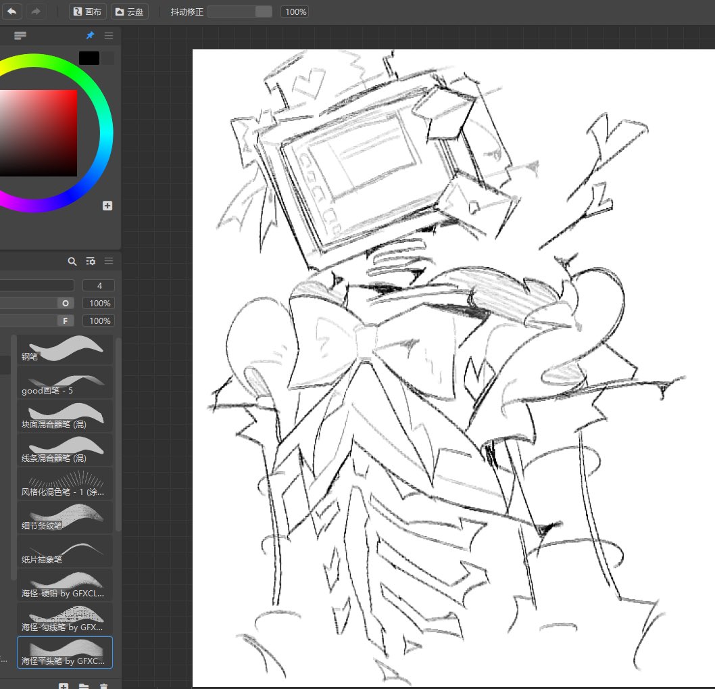This screenshot has height=689, width=715.
Task: Open the 云盘 cloud drive
Action: point(130,11)
